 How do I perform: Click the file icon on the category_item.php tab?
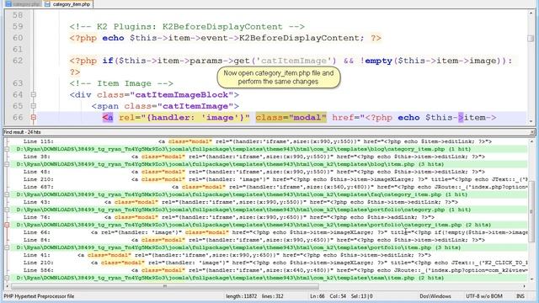[x=47, y=4]
